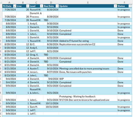
Task: Select column D header
Action: click(x=51, y=3)
